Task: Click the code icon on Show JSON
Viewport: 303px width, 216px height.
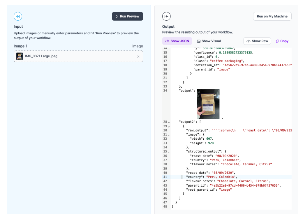Action: pyautogui.click(x=167, y=41)
